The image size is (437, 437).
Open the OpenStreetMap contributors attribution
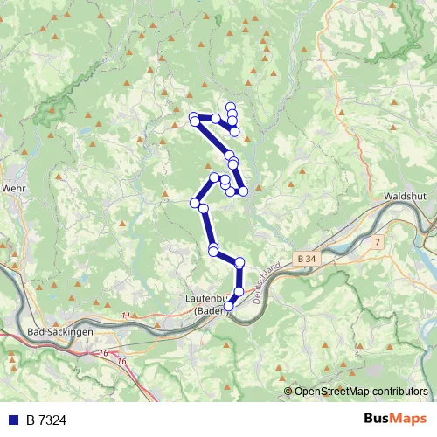point(356,392)
